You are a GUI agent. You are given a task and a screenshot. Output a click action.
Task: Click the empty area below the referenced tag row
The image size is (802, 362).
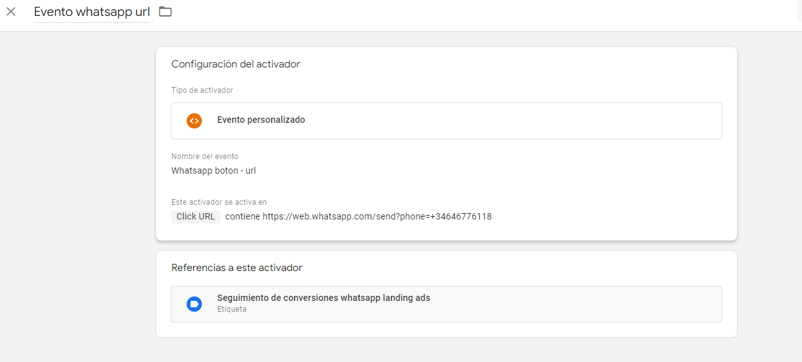[447, 330]
